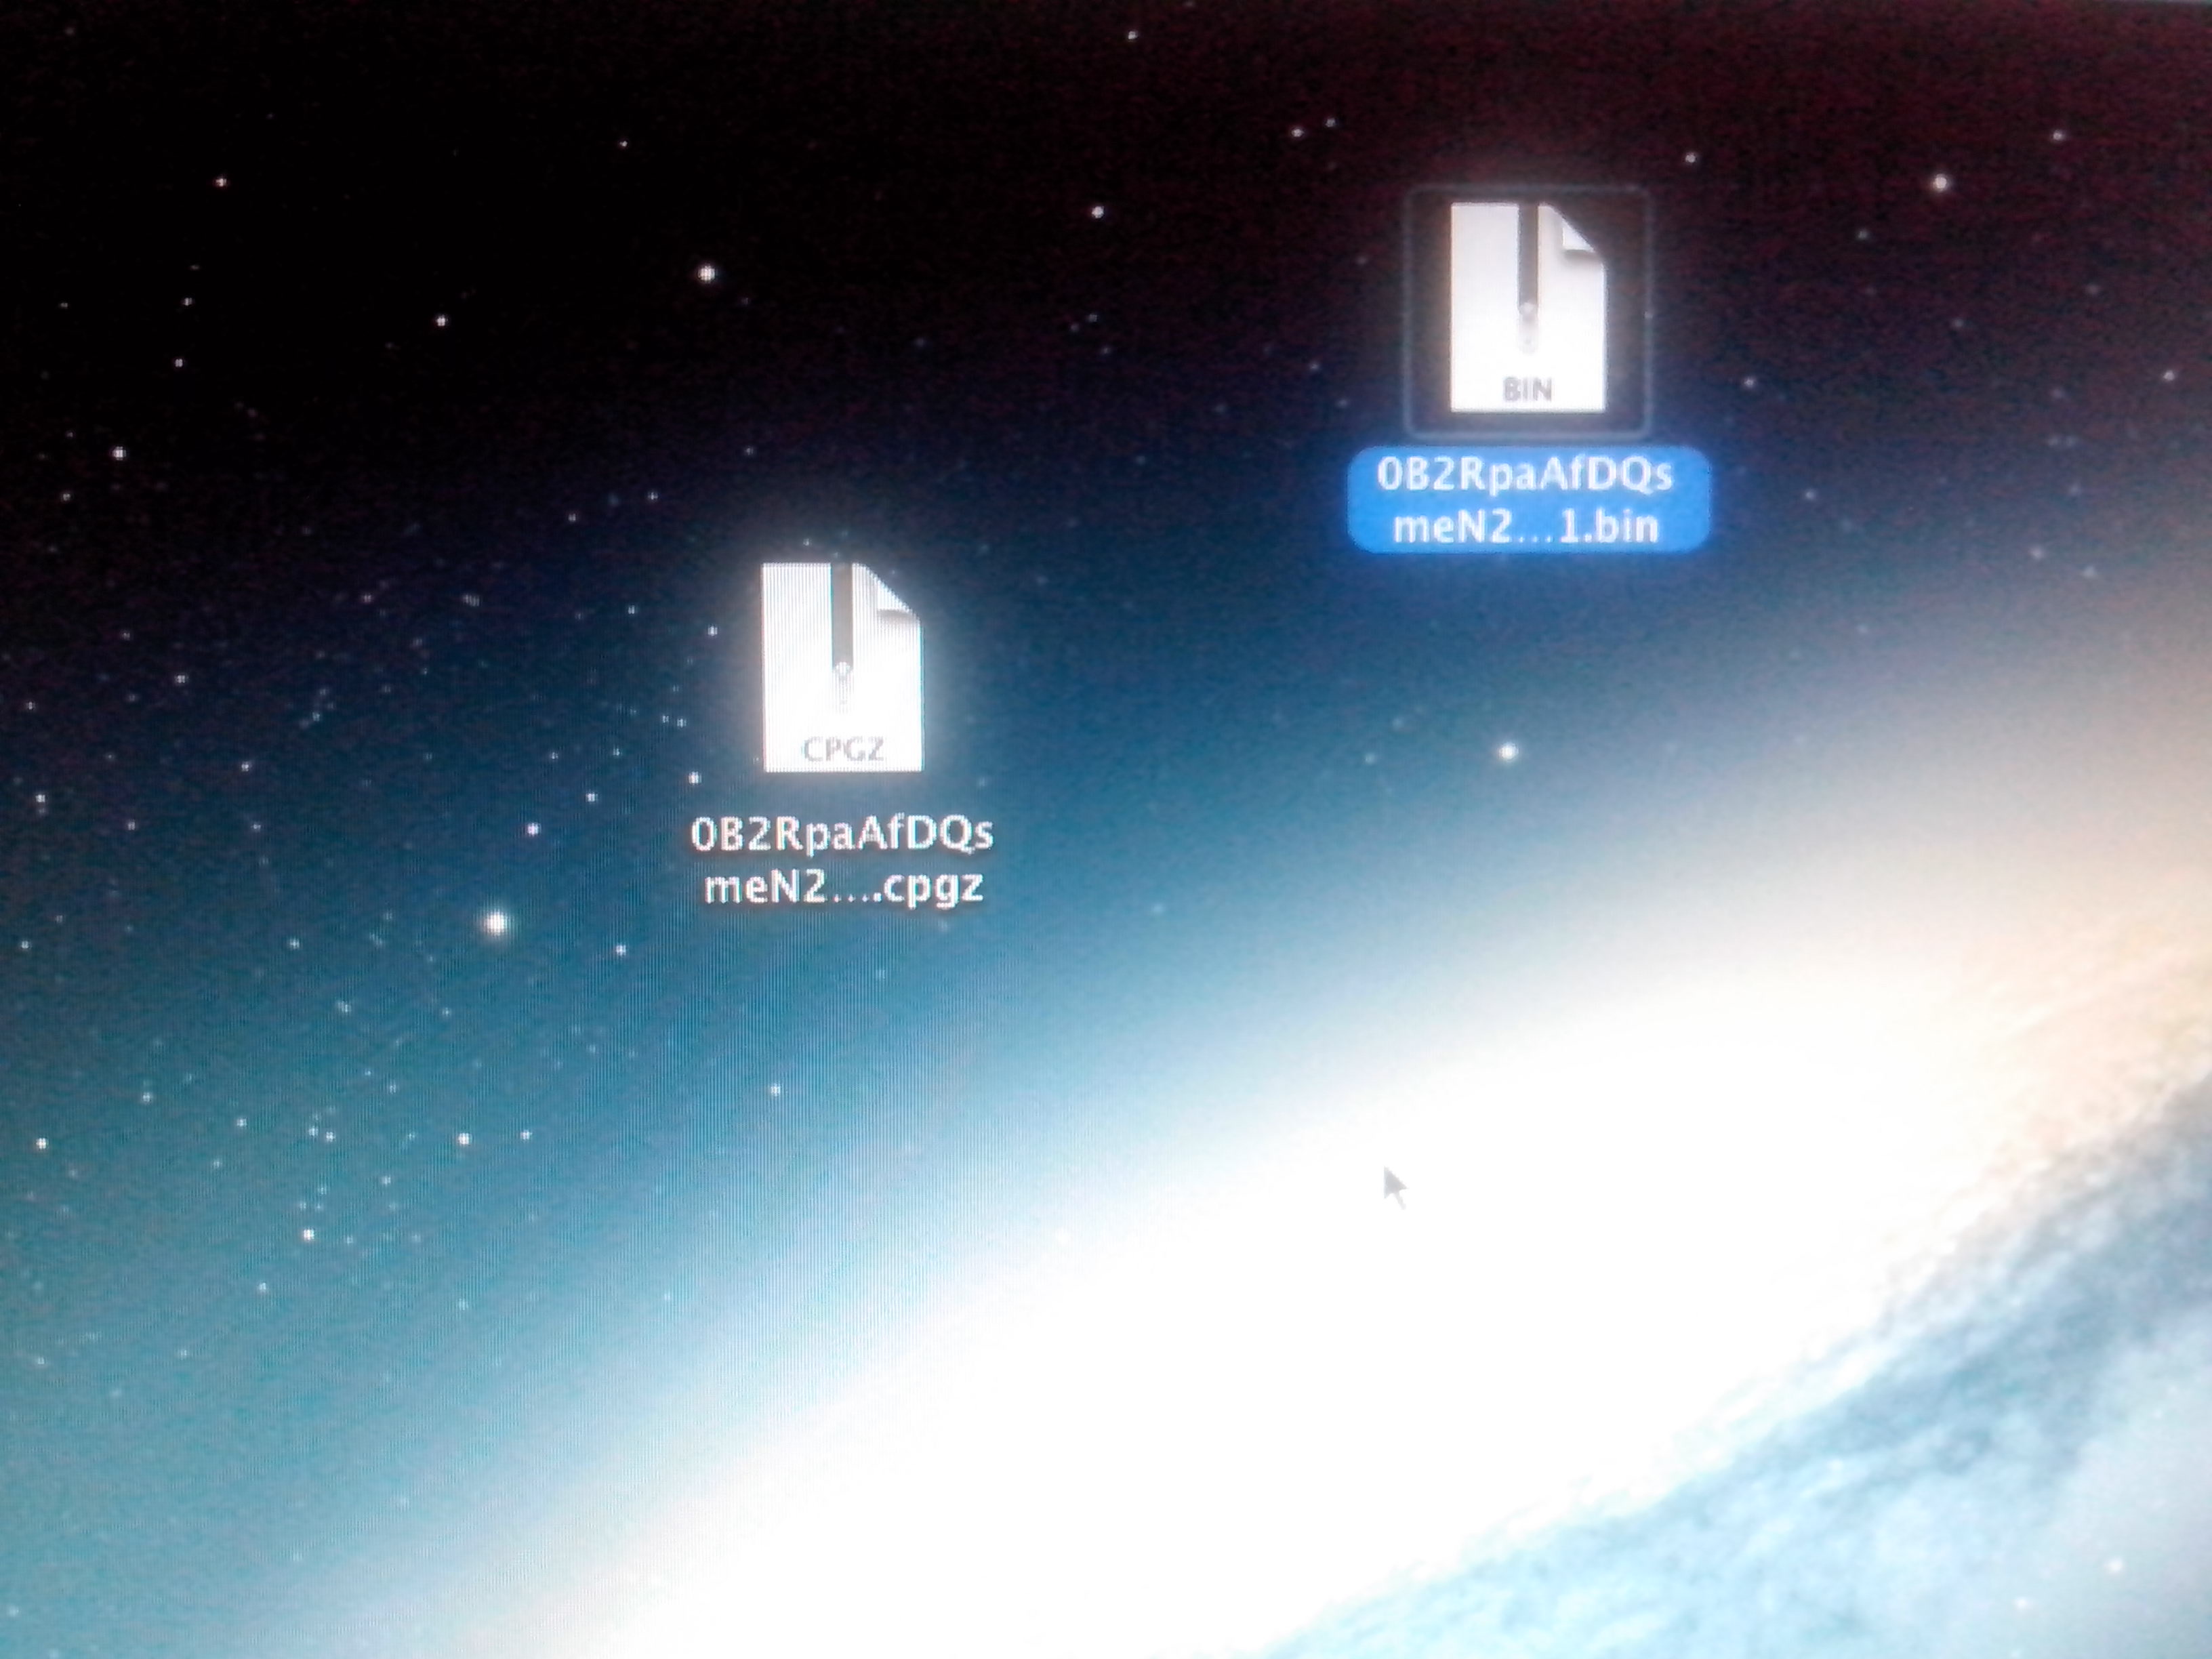Click the CPGZ type badge on icon

coord(843,750)
